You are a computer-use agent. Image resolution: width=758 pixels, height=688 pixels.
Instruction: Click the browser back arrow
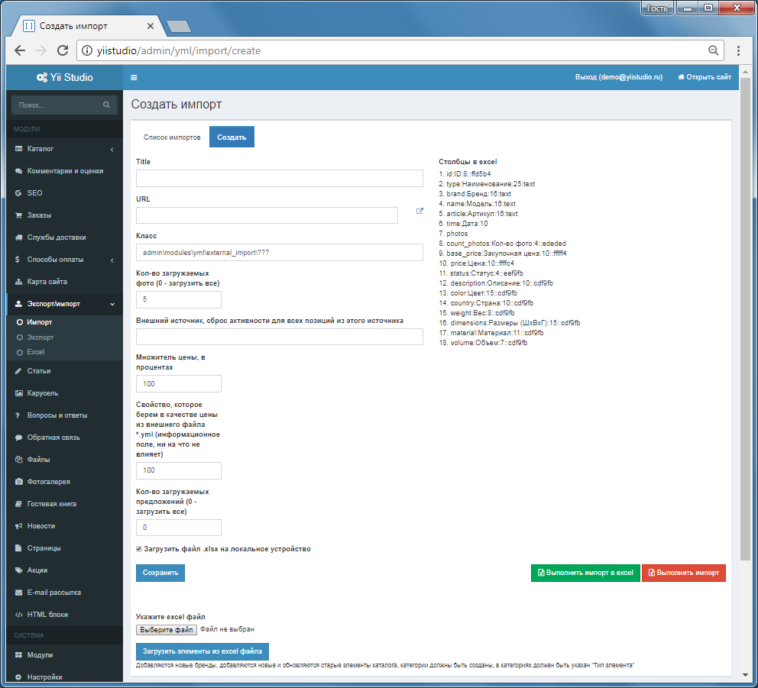tap(20, 50)
